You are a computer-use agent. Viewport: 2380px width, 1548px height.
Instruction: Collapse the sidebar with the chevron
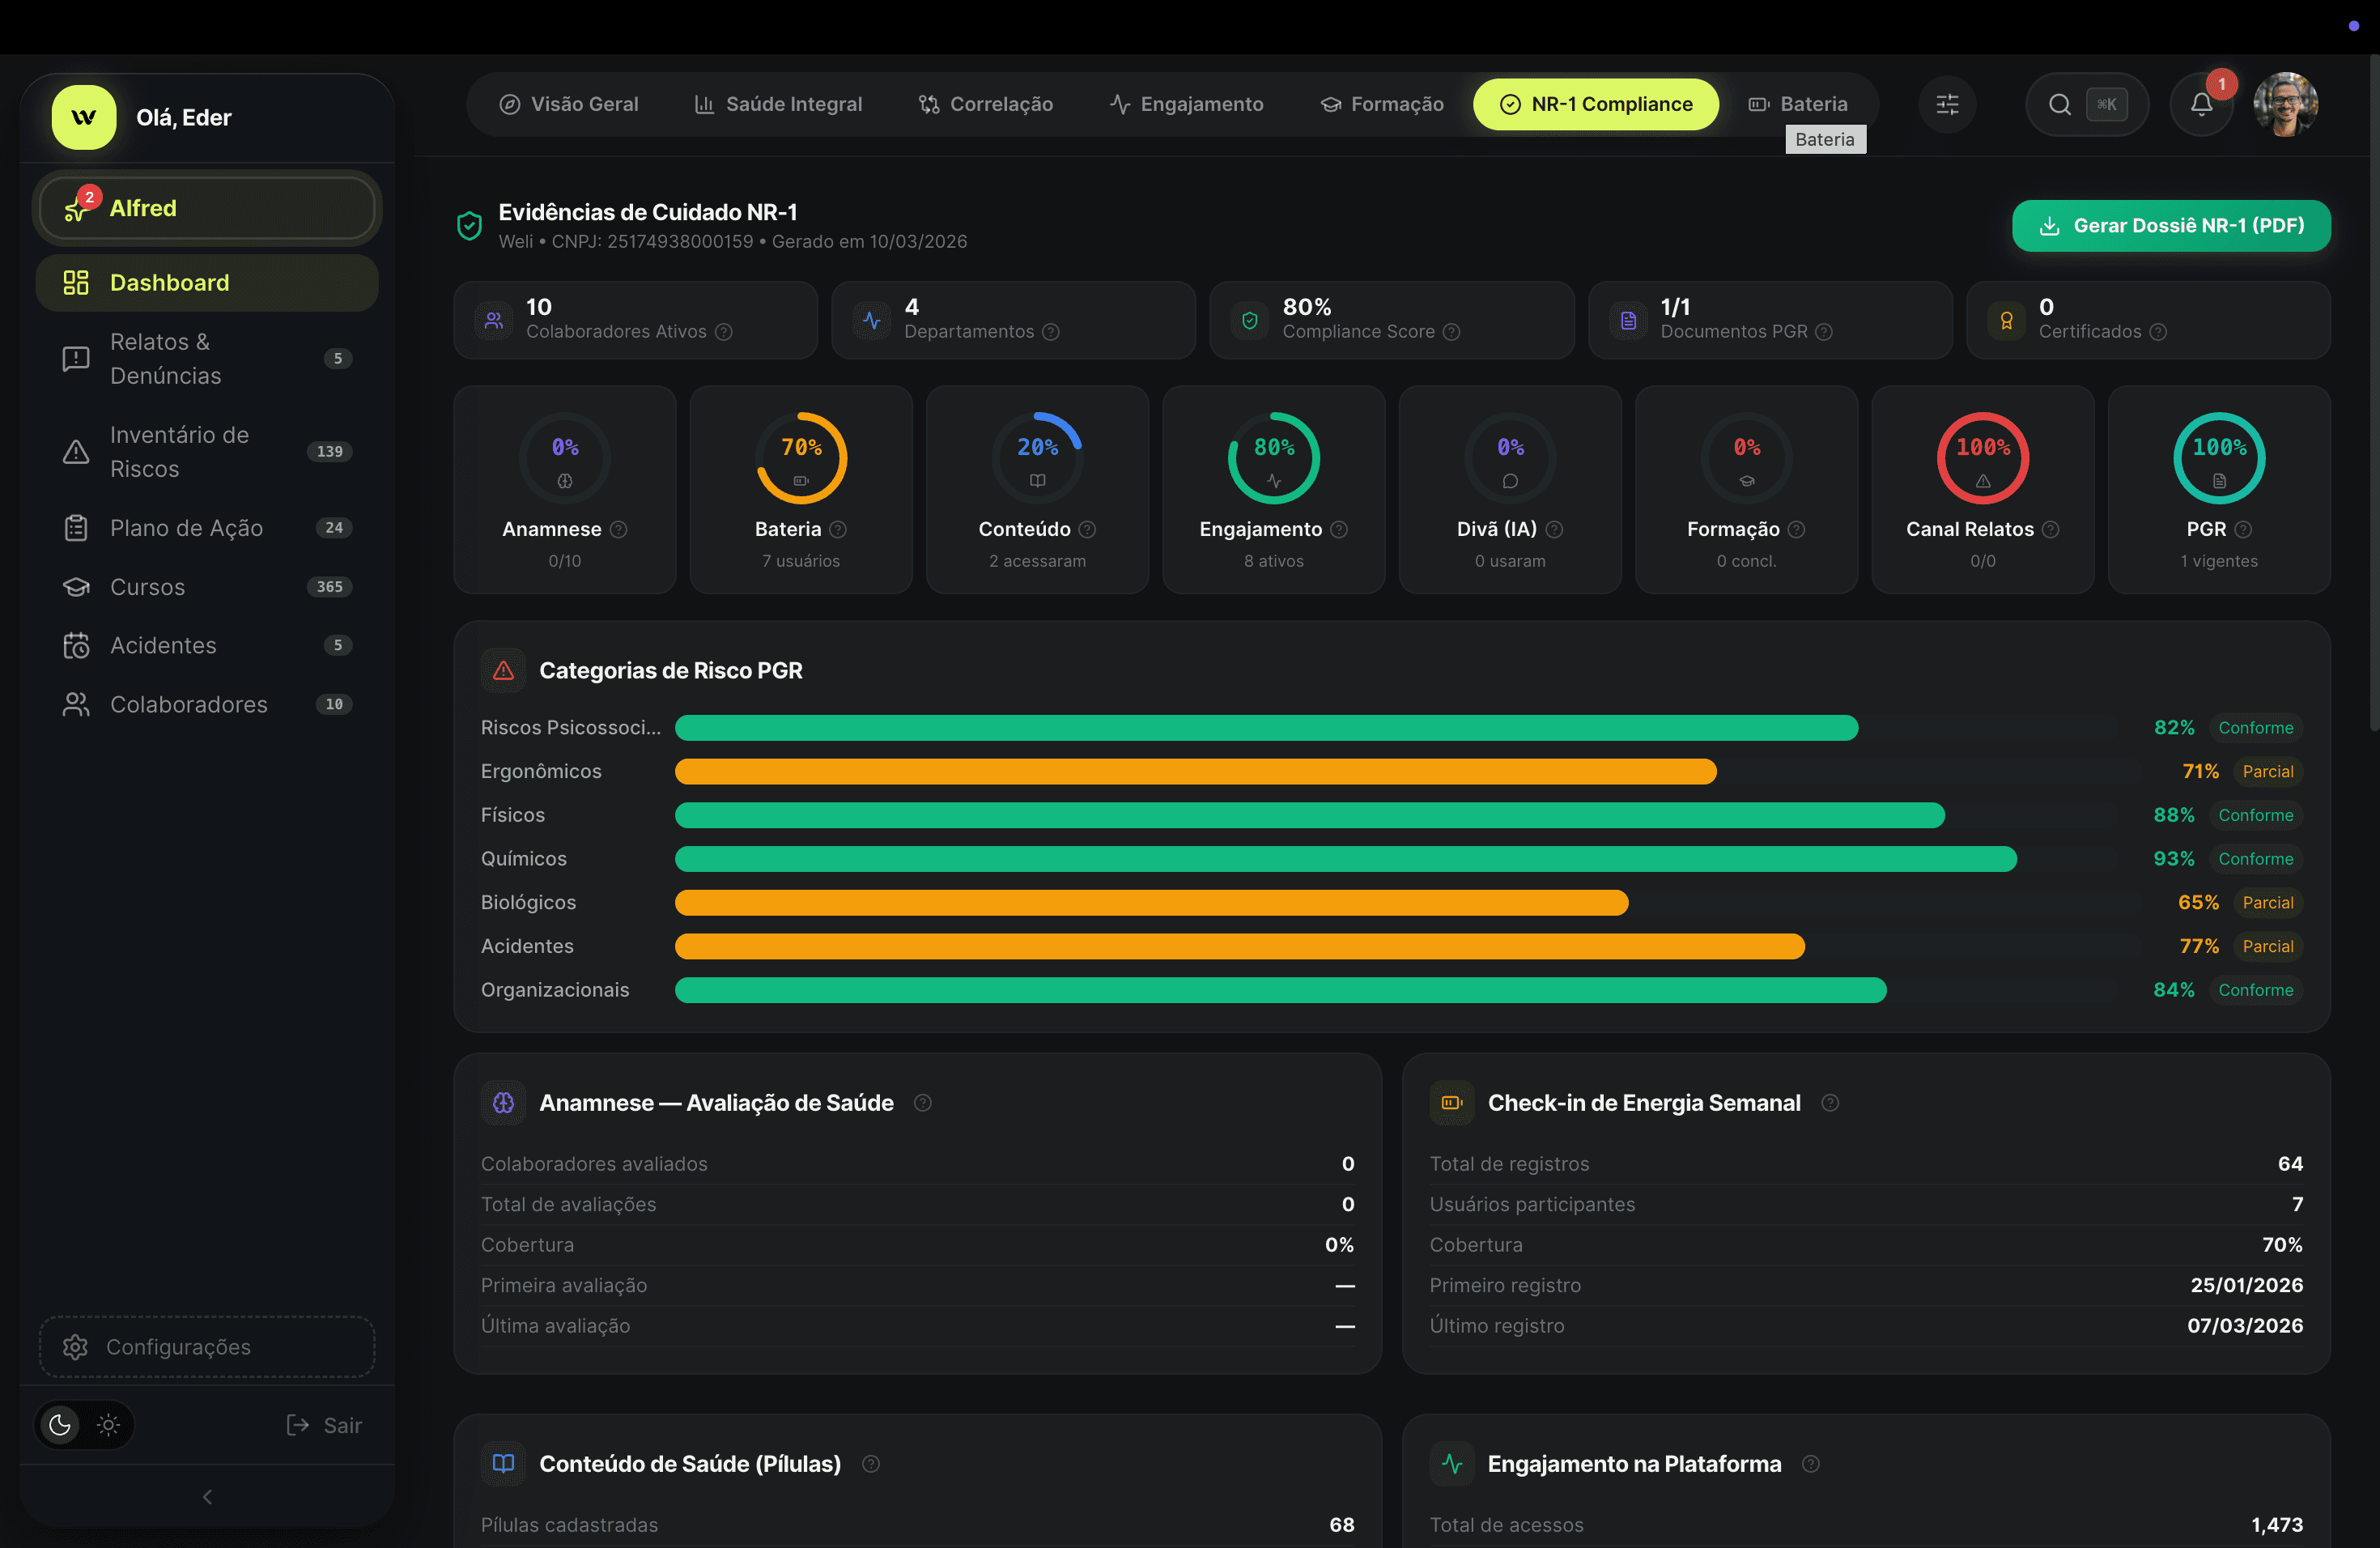[207, 1496]
